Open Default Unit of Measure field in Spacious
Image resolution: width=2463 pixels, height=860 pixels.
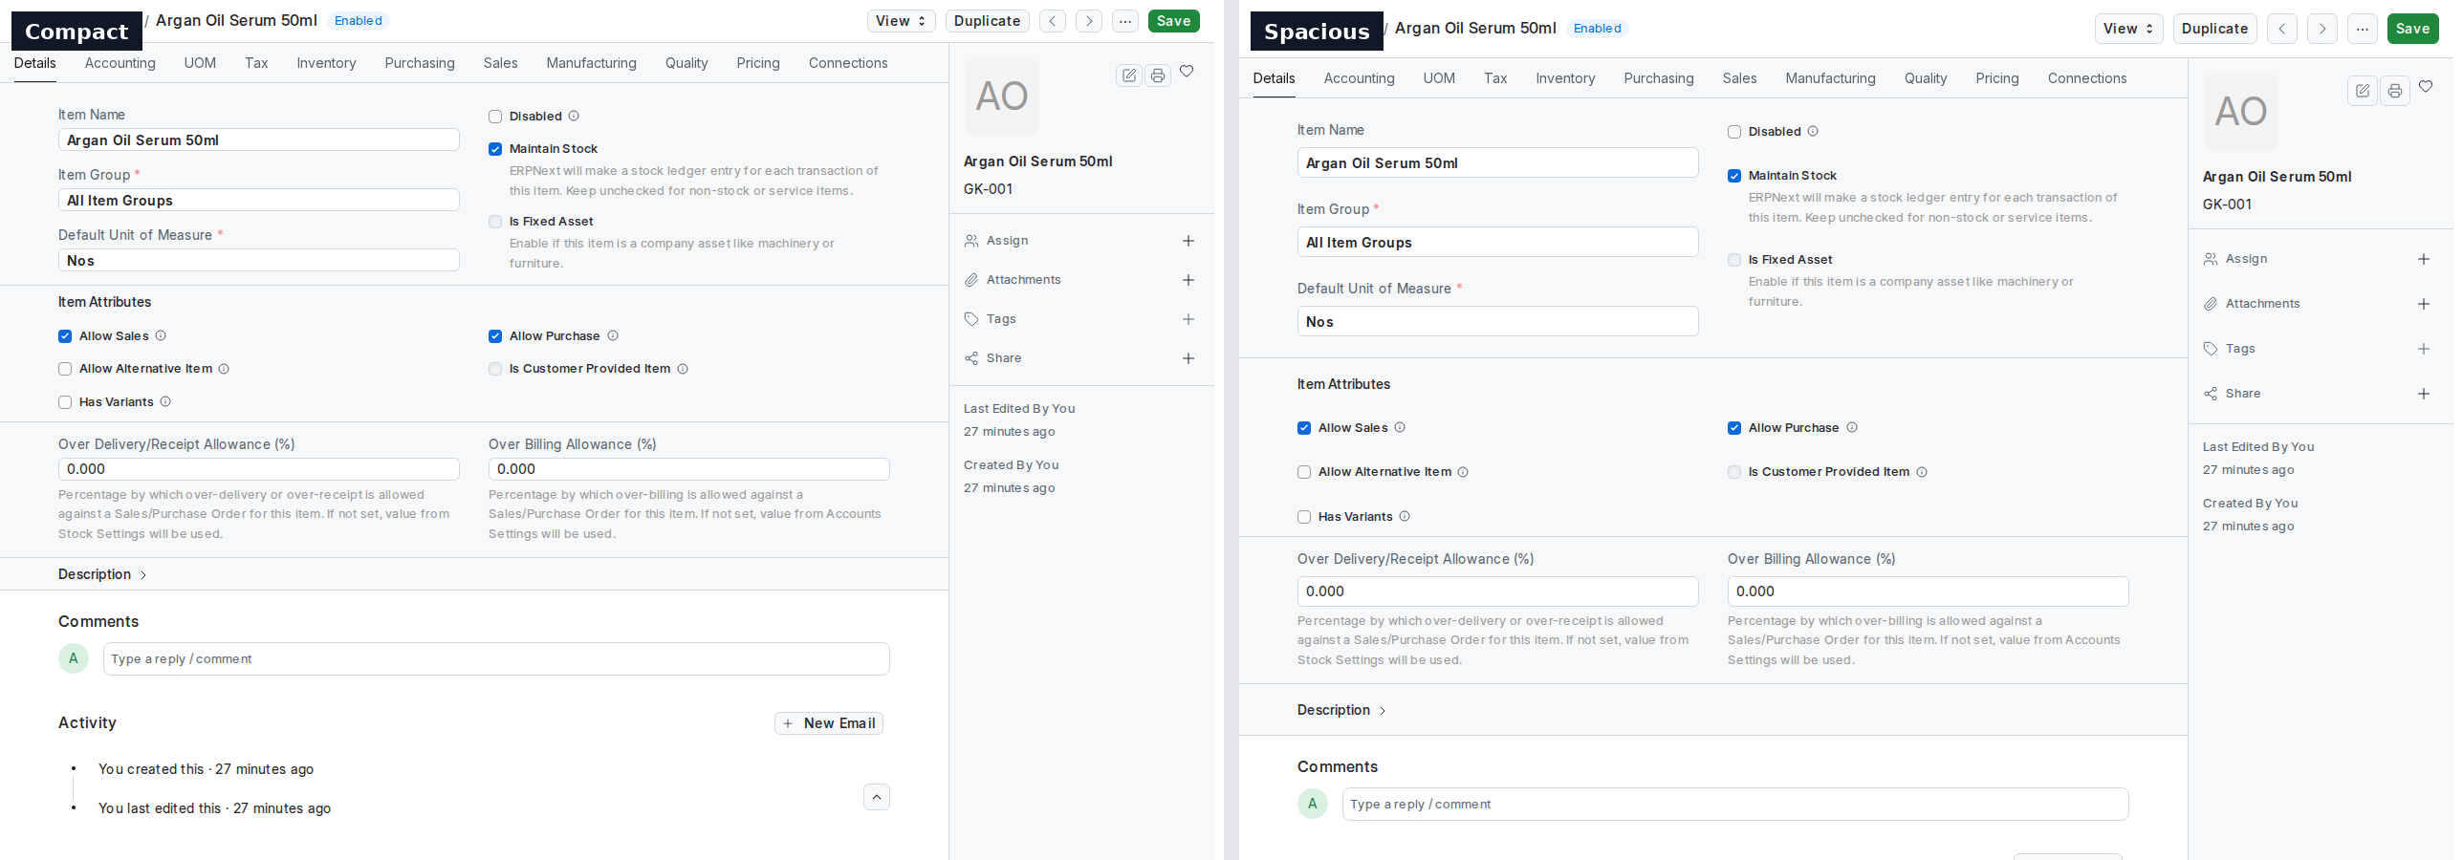click(x=1498, y=322)
